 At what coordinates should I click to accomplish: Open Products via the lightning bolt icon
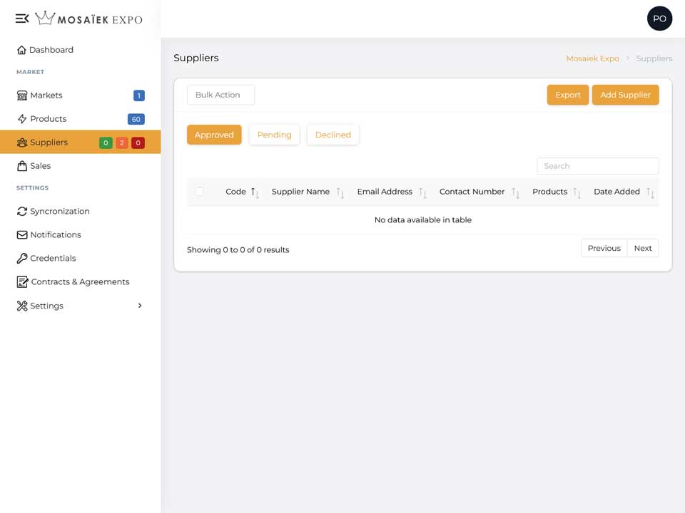22,119
